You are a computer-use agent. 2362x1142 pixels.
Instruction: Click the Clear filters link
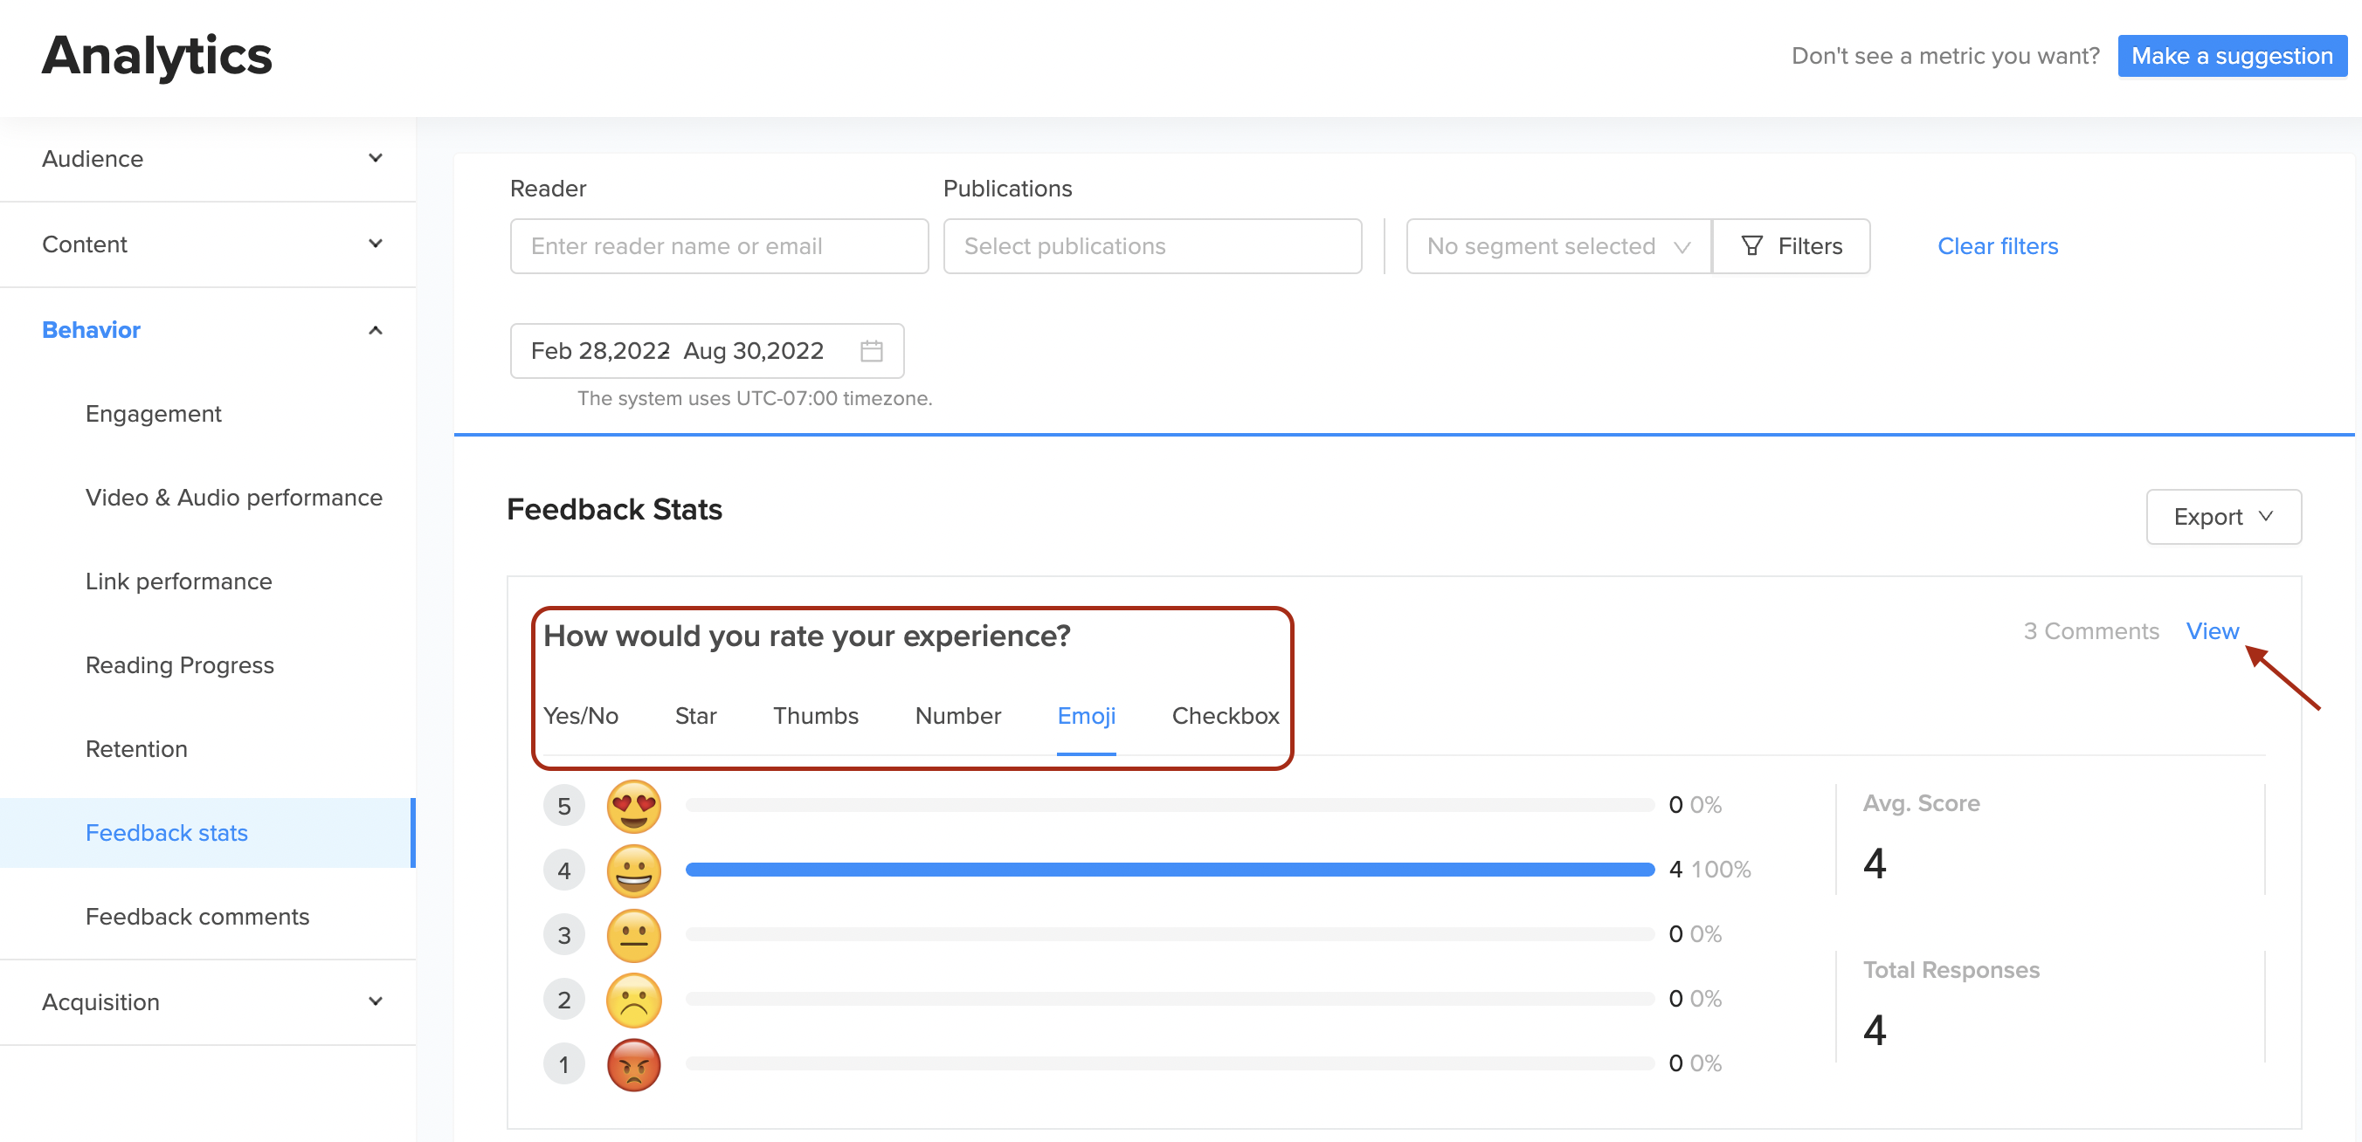coord(1996,245)
